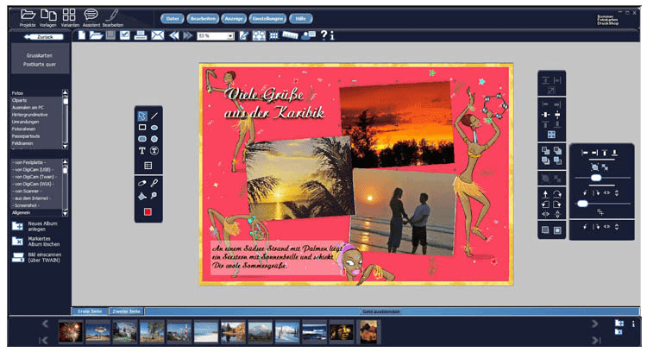
Task: Select the paint bucket fill tool
Action: pyautogui.click(x=141, y=196)
